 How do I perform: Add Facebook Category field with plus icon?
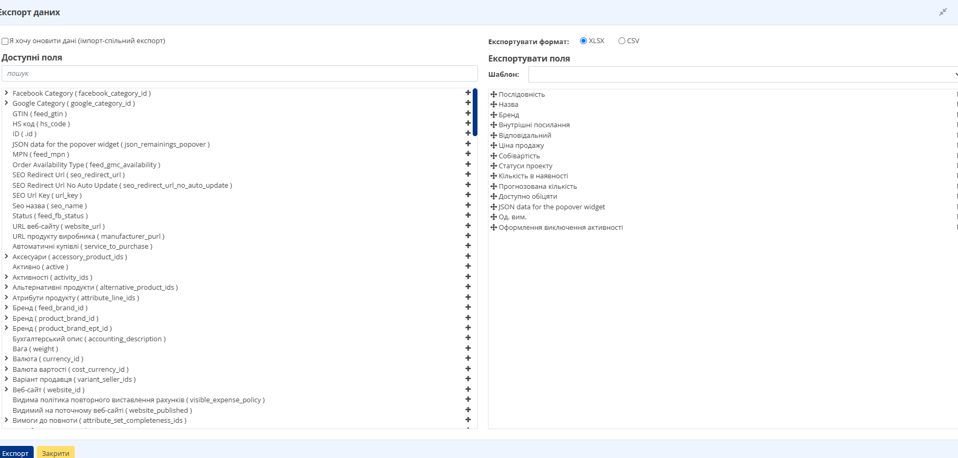[x=468, y=93]
